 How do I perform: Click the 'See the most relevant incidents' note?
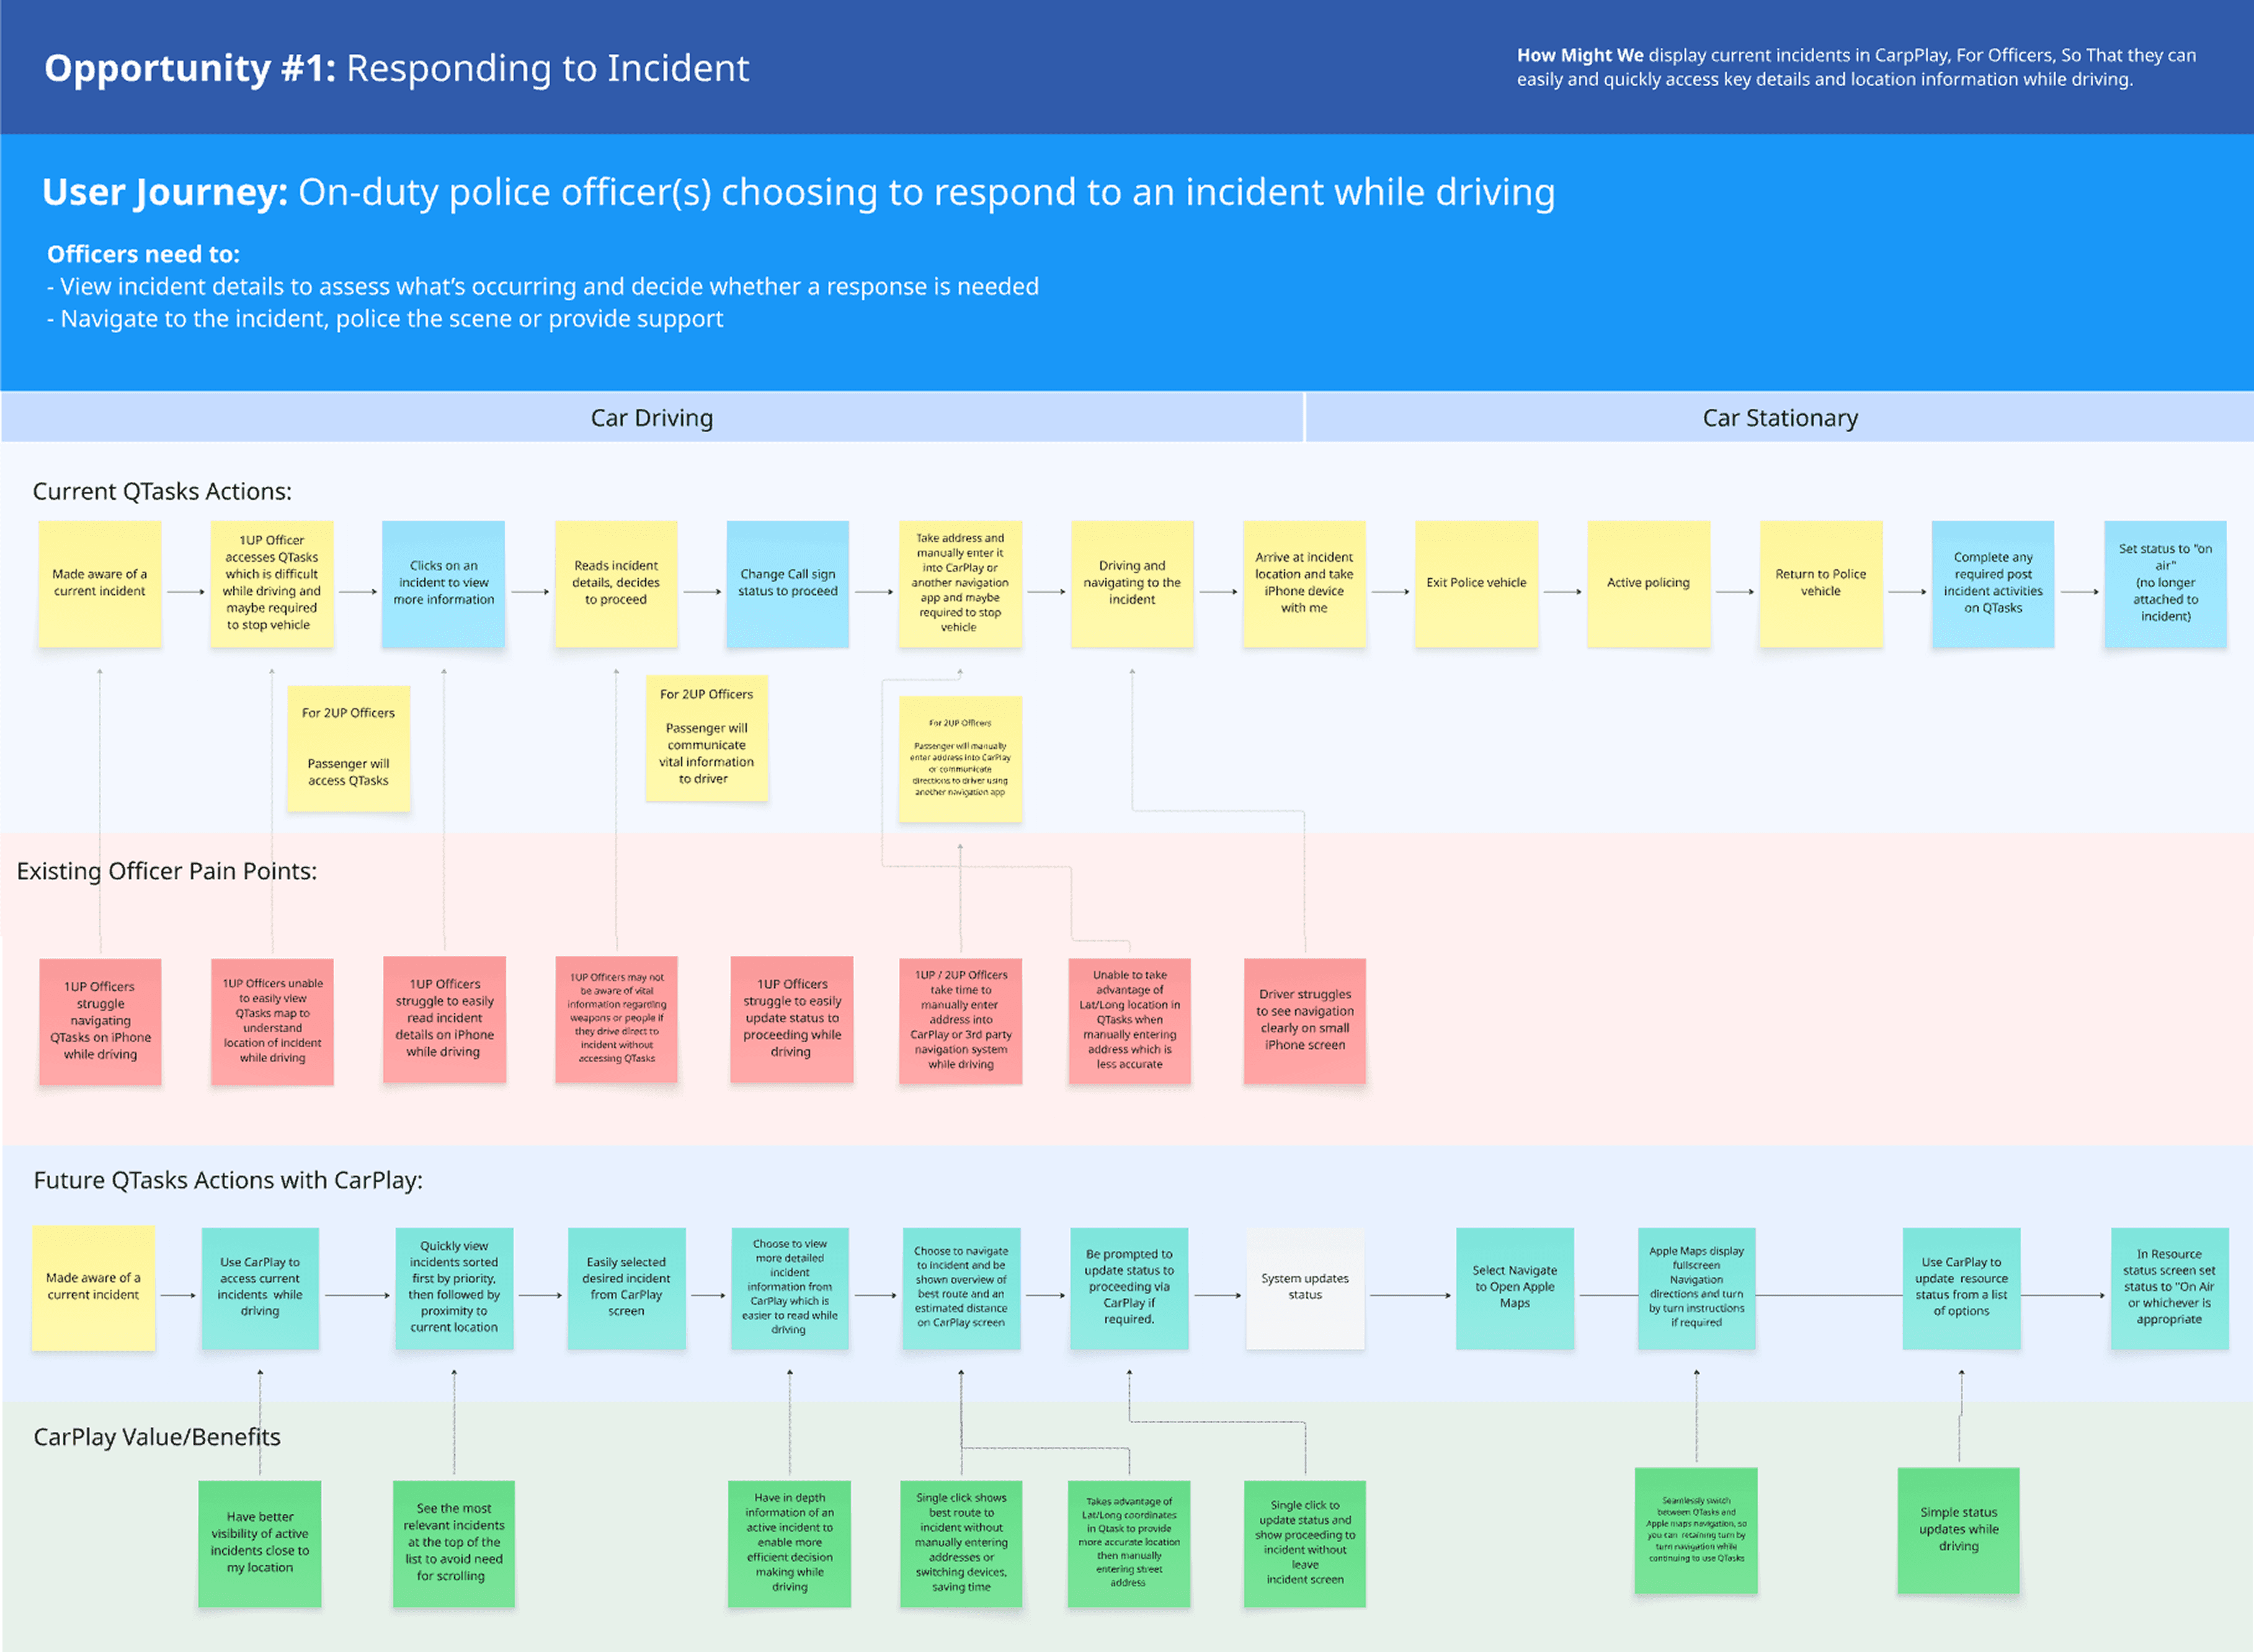[453, 1543]
